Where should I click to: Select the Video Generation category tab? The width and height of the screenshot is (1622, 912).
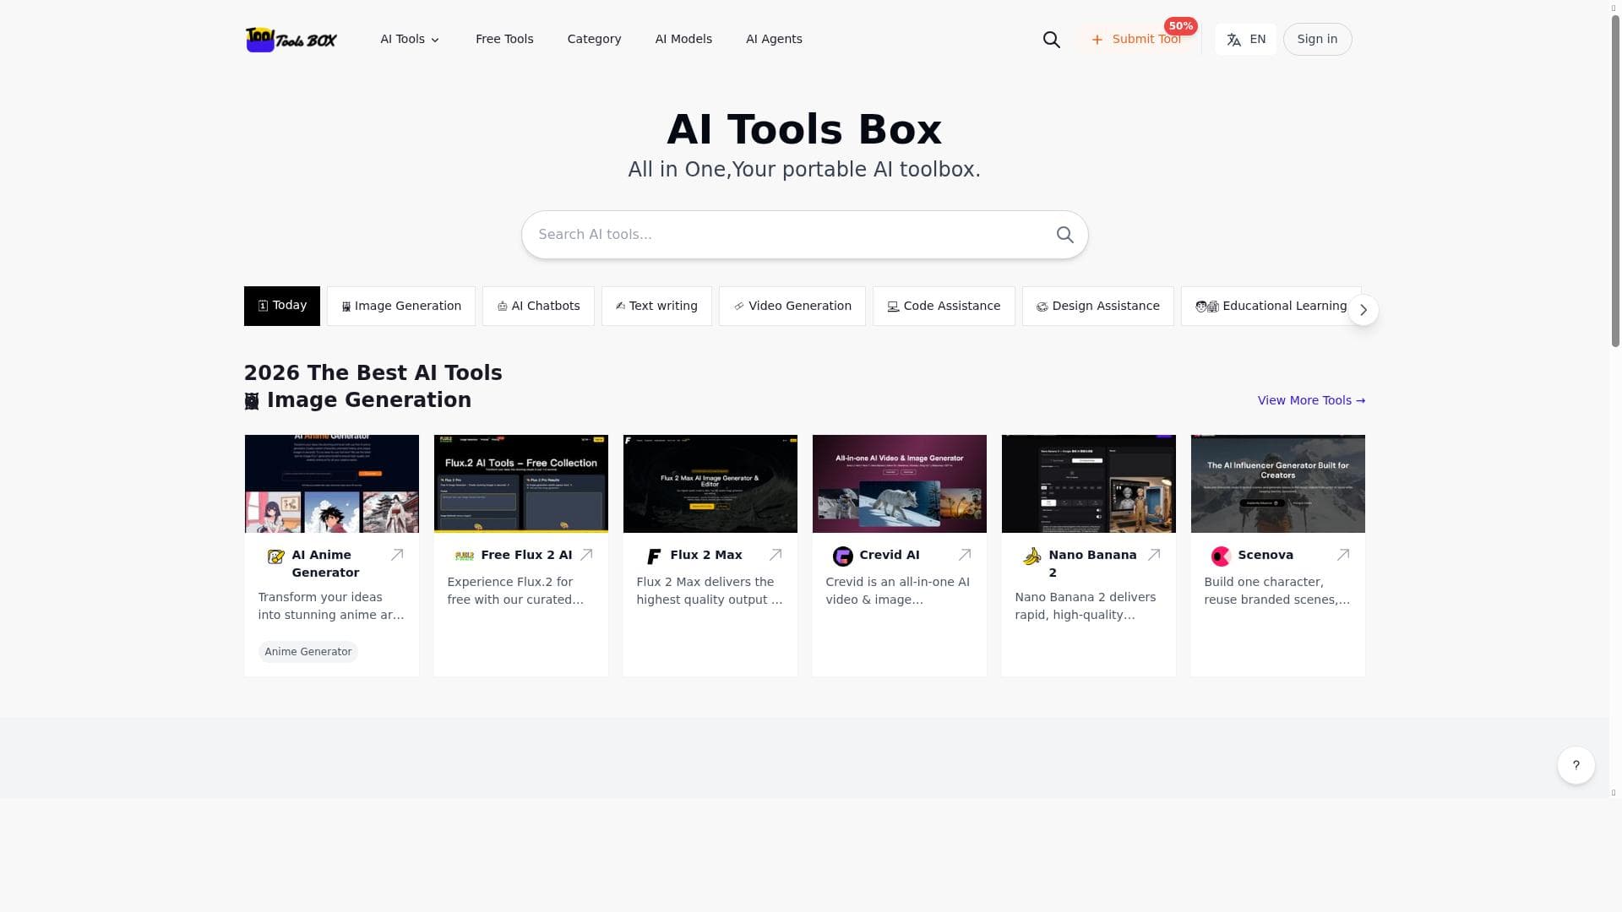792,306
